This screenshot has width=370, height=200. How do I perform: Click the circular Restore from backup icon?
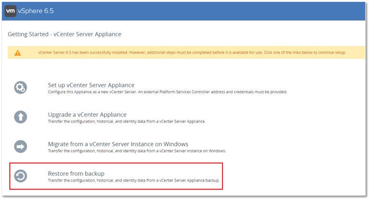click(x=21, y=176)
